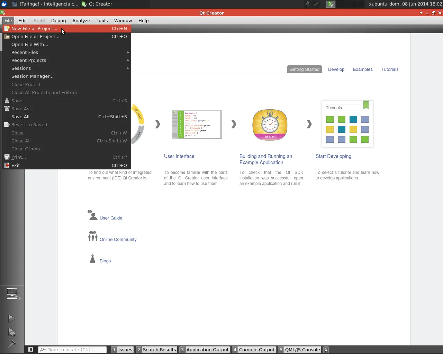Show the QML/JS Console pane
The height and width of the screenshot is (354, 443).
pos(299,350)
